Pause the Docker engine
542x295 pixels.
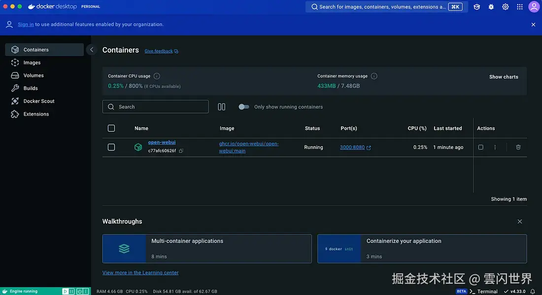pos(71,291)
